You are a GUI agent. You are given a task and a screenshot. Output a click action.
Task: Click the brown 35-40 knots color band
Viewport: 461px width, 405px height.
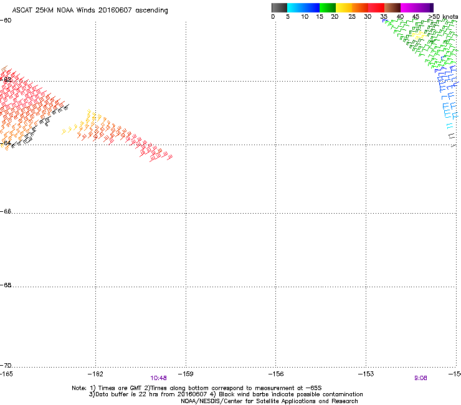point(392,7)
